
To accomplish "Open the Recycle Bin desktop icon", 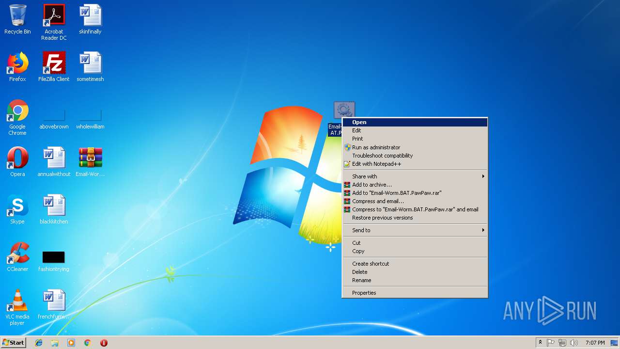I will 17,19.
